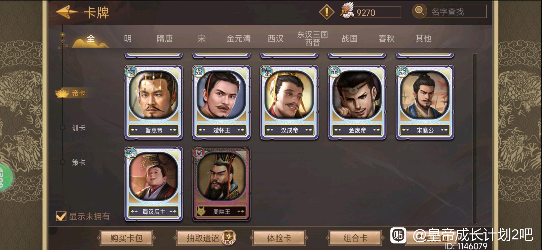Click the fox icon on 周幽王 card
This screenshot has height=250, width=542.
[201, 211]
